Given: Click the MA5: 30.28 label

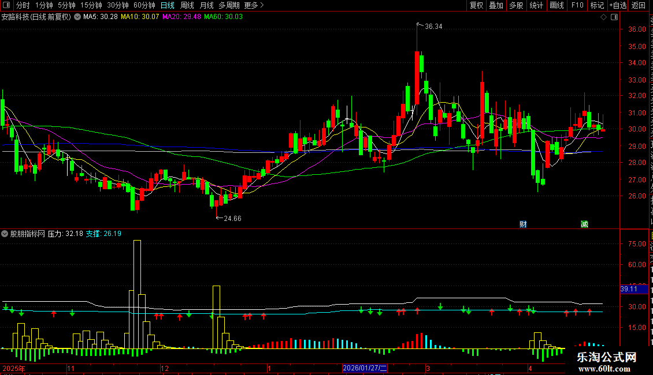Looking at the screenshot, I should pyautogui.click(x=101, y=17).
